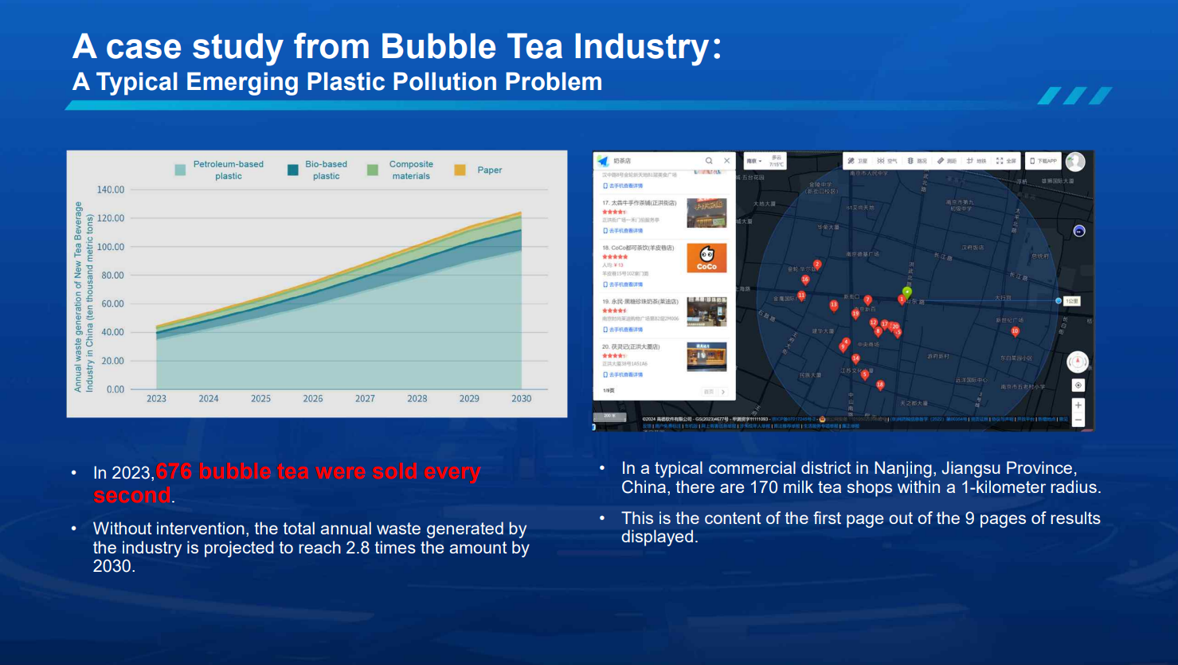This screenshot has height=665, width=1178.
Task: Click the Paper legend swatch
Action: [460, 170]
